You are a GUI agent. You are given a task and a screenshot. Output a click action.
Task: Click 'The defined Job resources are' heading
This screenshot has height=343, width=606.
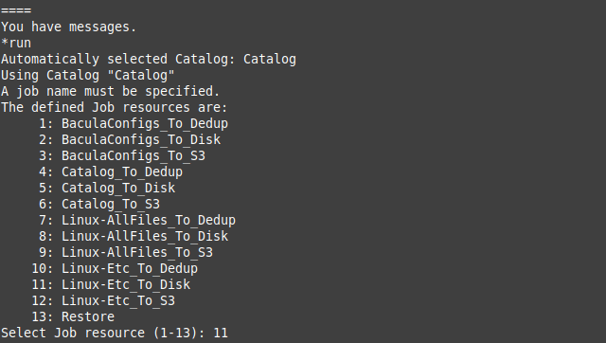coord(115,107)
